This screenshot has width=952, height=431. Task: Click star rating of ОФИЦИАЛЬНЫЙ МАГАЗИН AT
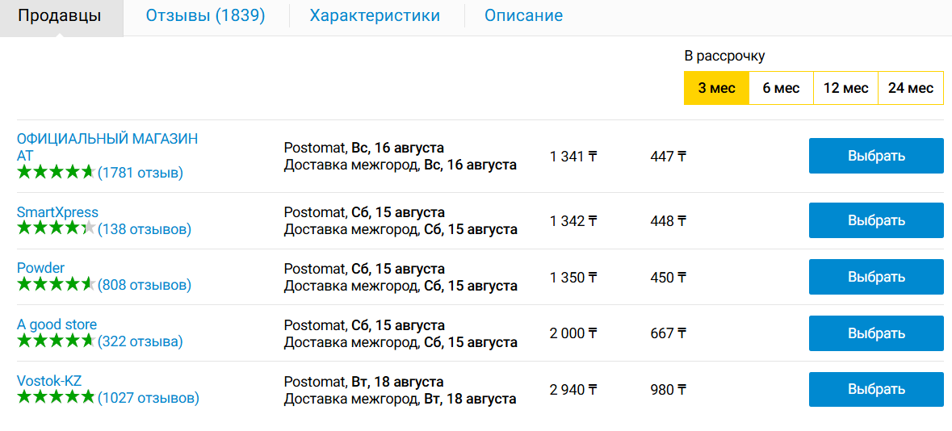click(x=57, y=173)
